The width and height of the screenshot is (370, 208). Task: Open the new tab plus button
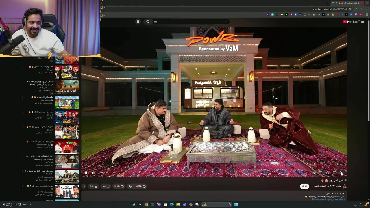point(328,3)
